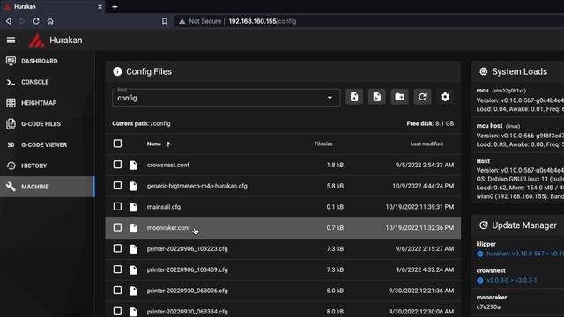Open the mainsail.cfg file
The height and width of the screenshot is (317, 564).
point(164,207)
